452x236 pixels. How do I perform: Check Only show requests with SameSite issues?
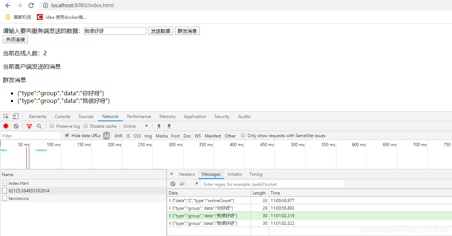tap(243, 135)
